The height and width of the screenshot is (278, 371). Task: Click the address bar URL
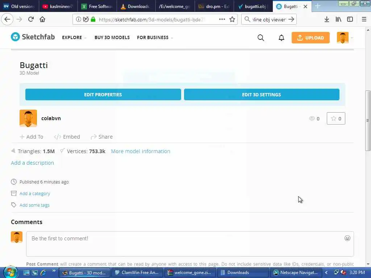(x=151, y=20)
